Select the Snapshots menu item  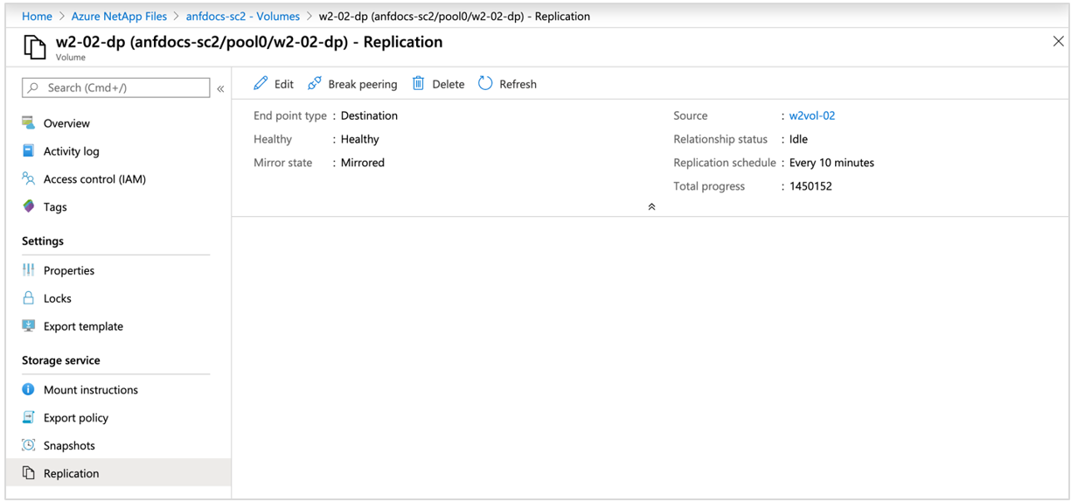tap(69, 445)
